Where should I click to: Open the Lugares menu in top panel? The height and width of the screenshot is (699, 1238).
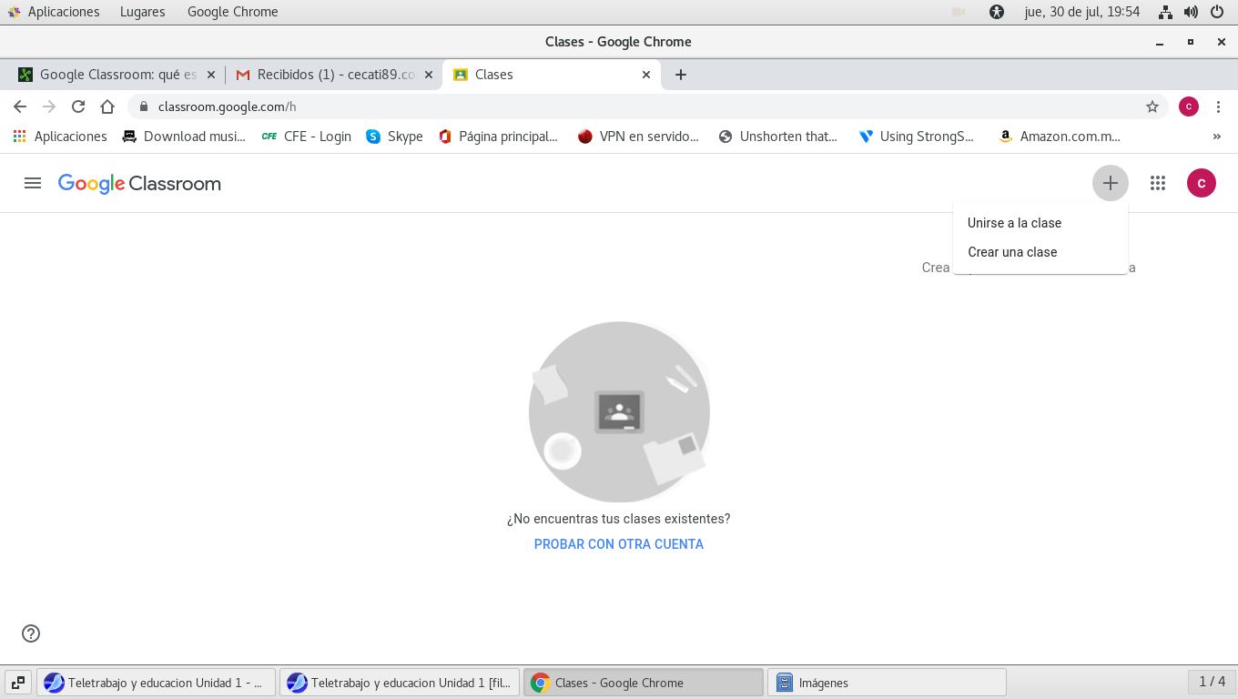[x=142, y=12]
